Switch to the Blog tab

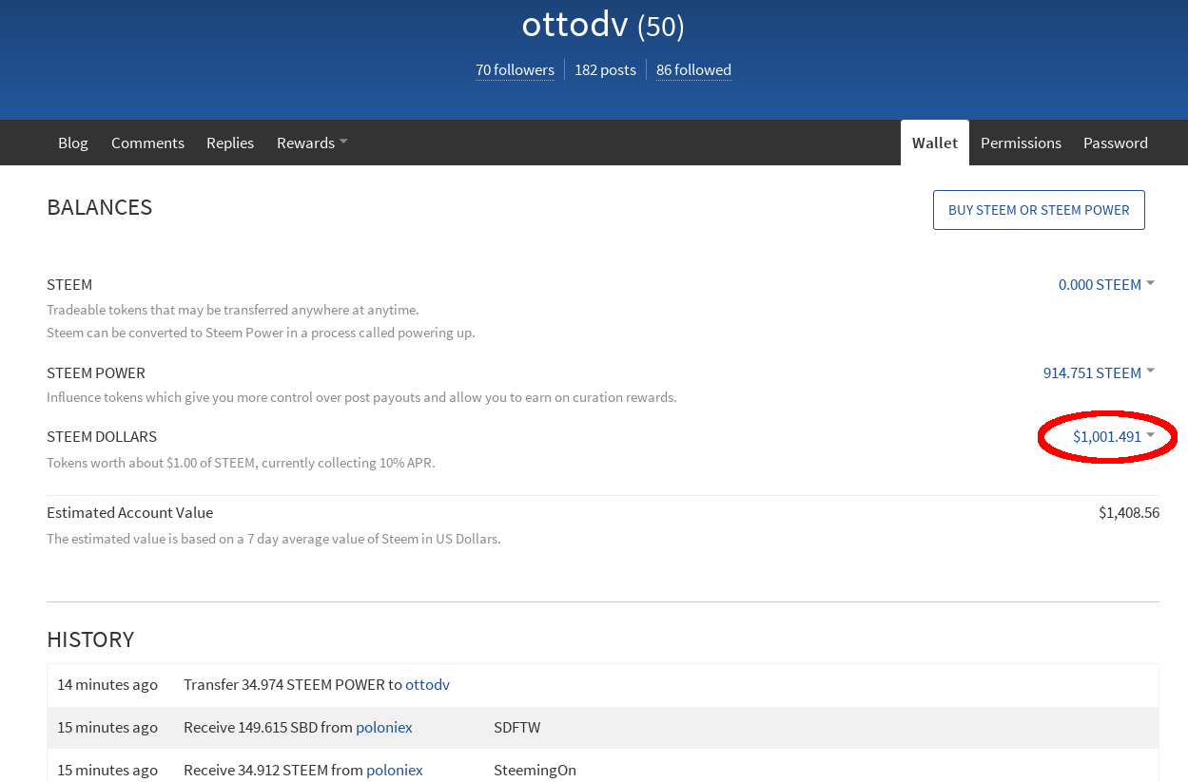click(x=72, y=143)
